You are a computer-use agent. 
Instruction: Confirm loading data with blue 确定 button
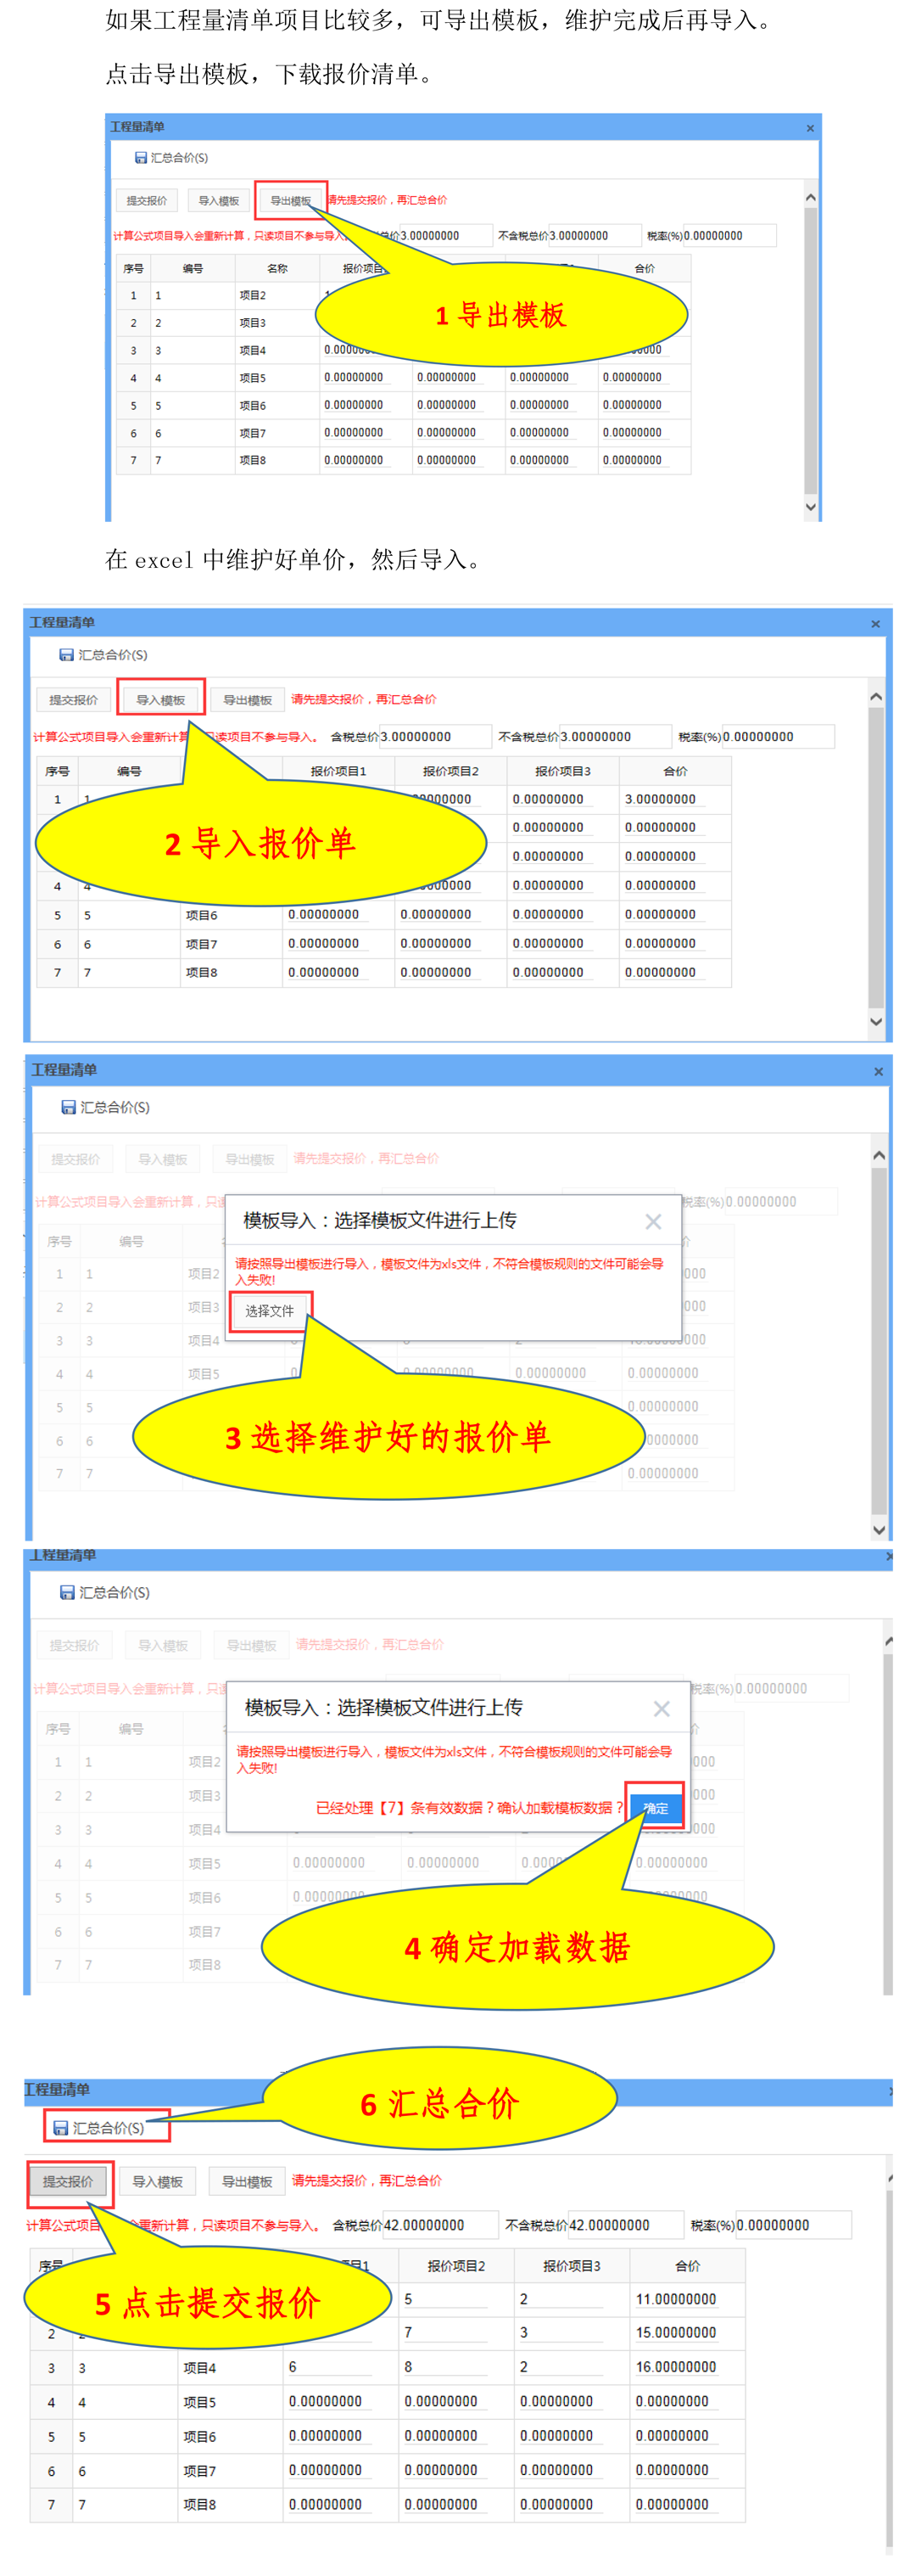pyautogui.click(x=656, y=1807)
